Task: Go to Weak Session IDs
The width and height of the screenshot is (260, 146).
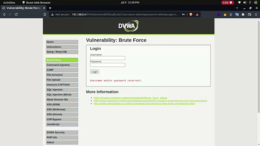Action: (62, 99)
